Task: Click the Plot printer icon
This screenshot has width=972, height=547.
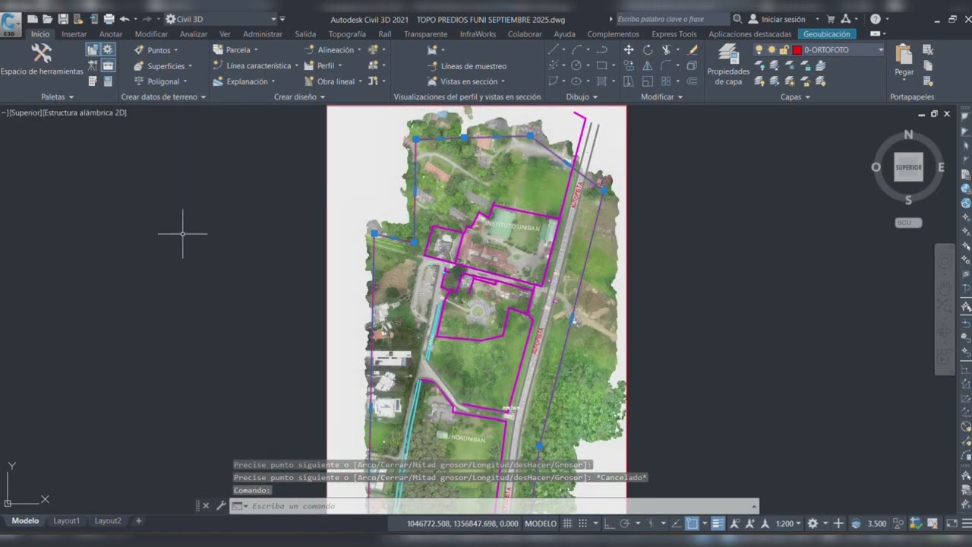Action: pos(109,19)
